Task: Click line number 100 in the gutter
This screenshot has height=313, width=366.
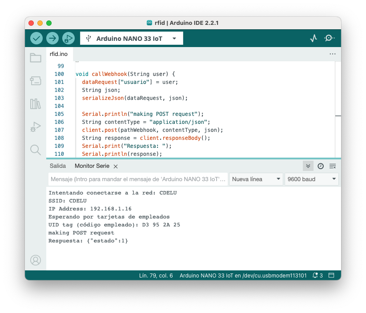Action: click(x=59, y=74)
